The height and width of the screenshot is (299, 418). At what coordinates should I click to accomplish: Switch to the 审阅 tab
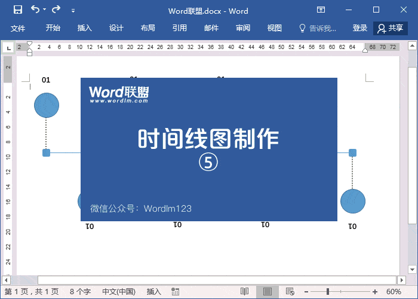coord(243,28)
